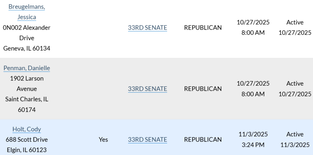Screen dimensions: 313x155
Task: Click 33RD SENATE link in Breugelmans row
Action: (147, 28)
